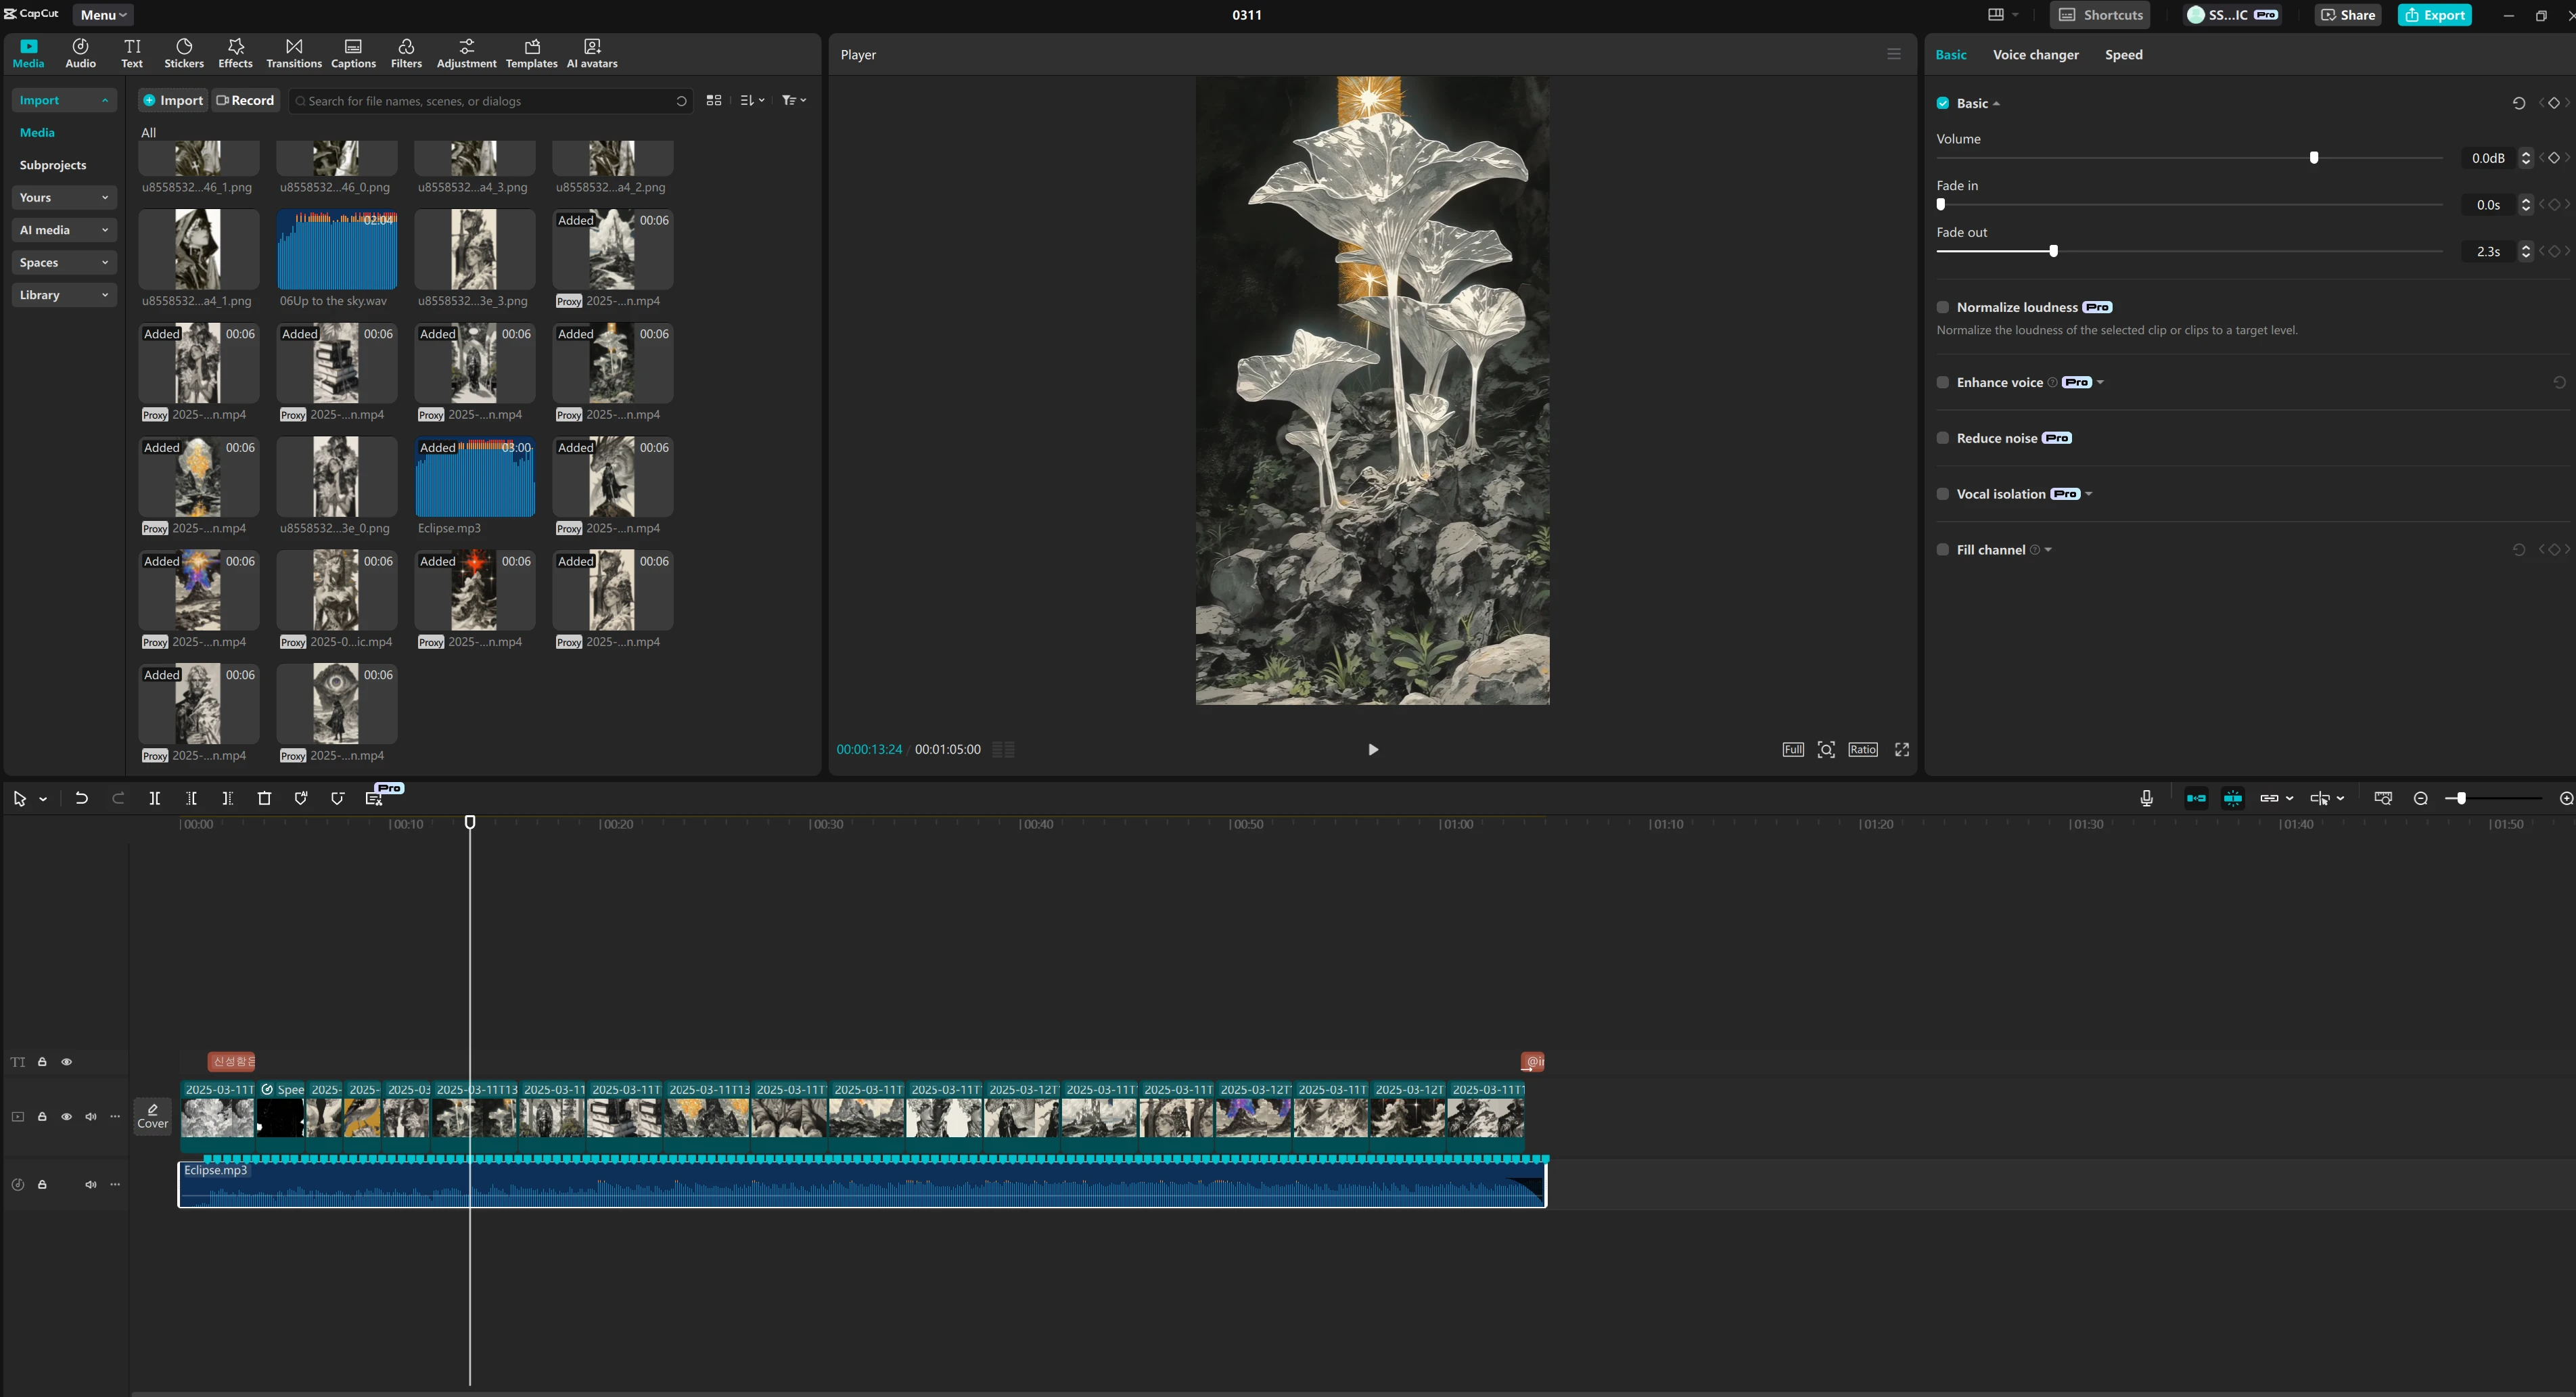Zoom out the timeline

(2420, 798)
